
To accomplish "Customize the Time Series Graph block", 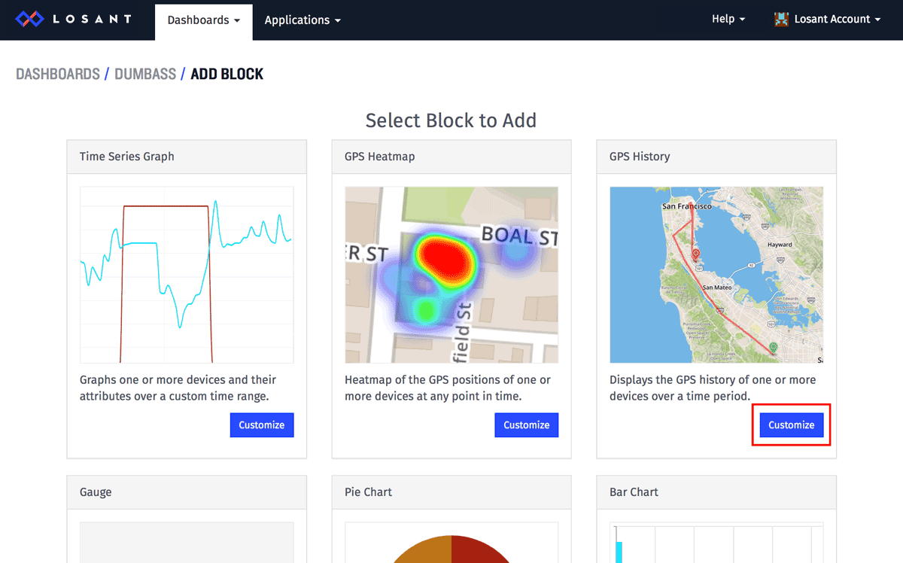I will pyautogui.click(x=262, y=425).
